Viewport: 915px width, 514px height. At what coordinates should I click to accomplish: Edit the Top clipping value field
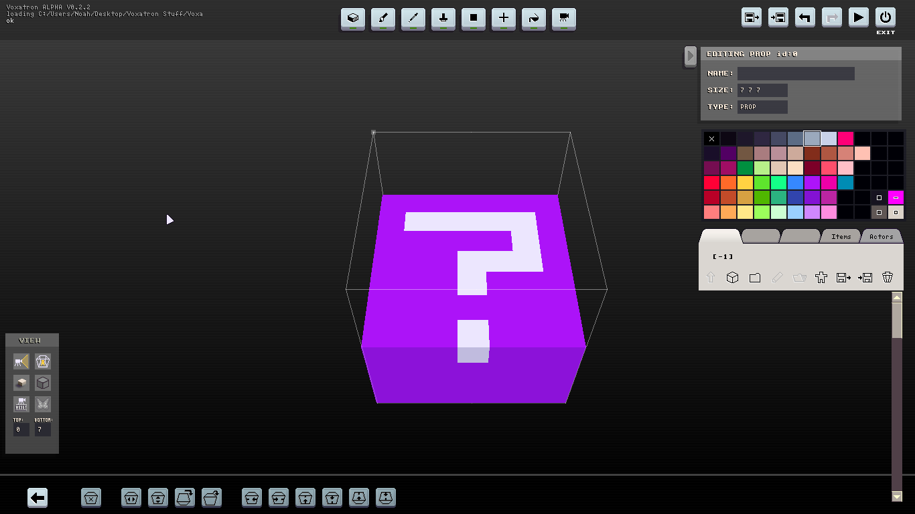tap(21, 430)
